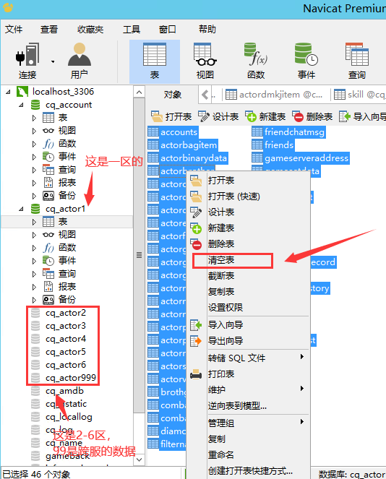
Task: Expand Queries (查询) under cq_account
Action: point(34,170)
